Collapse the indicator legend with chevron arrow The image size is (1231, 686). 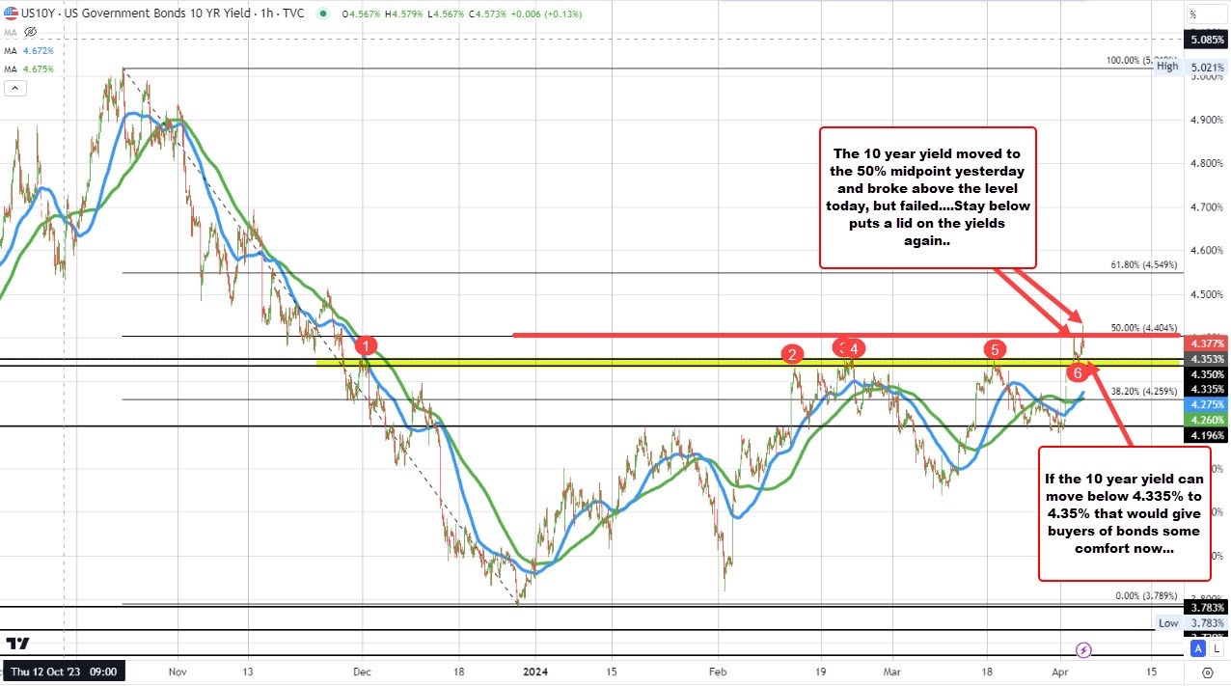pos(14,89)
